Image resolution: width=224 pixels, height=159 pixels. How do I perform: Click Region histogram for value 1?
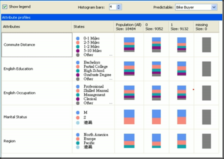(181, 141)
